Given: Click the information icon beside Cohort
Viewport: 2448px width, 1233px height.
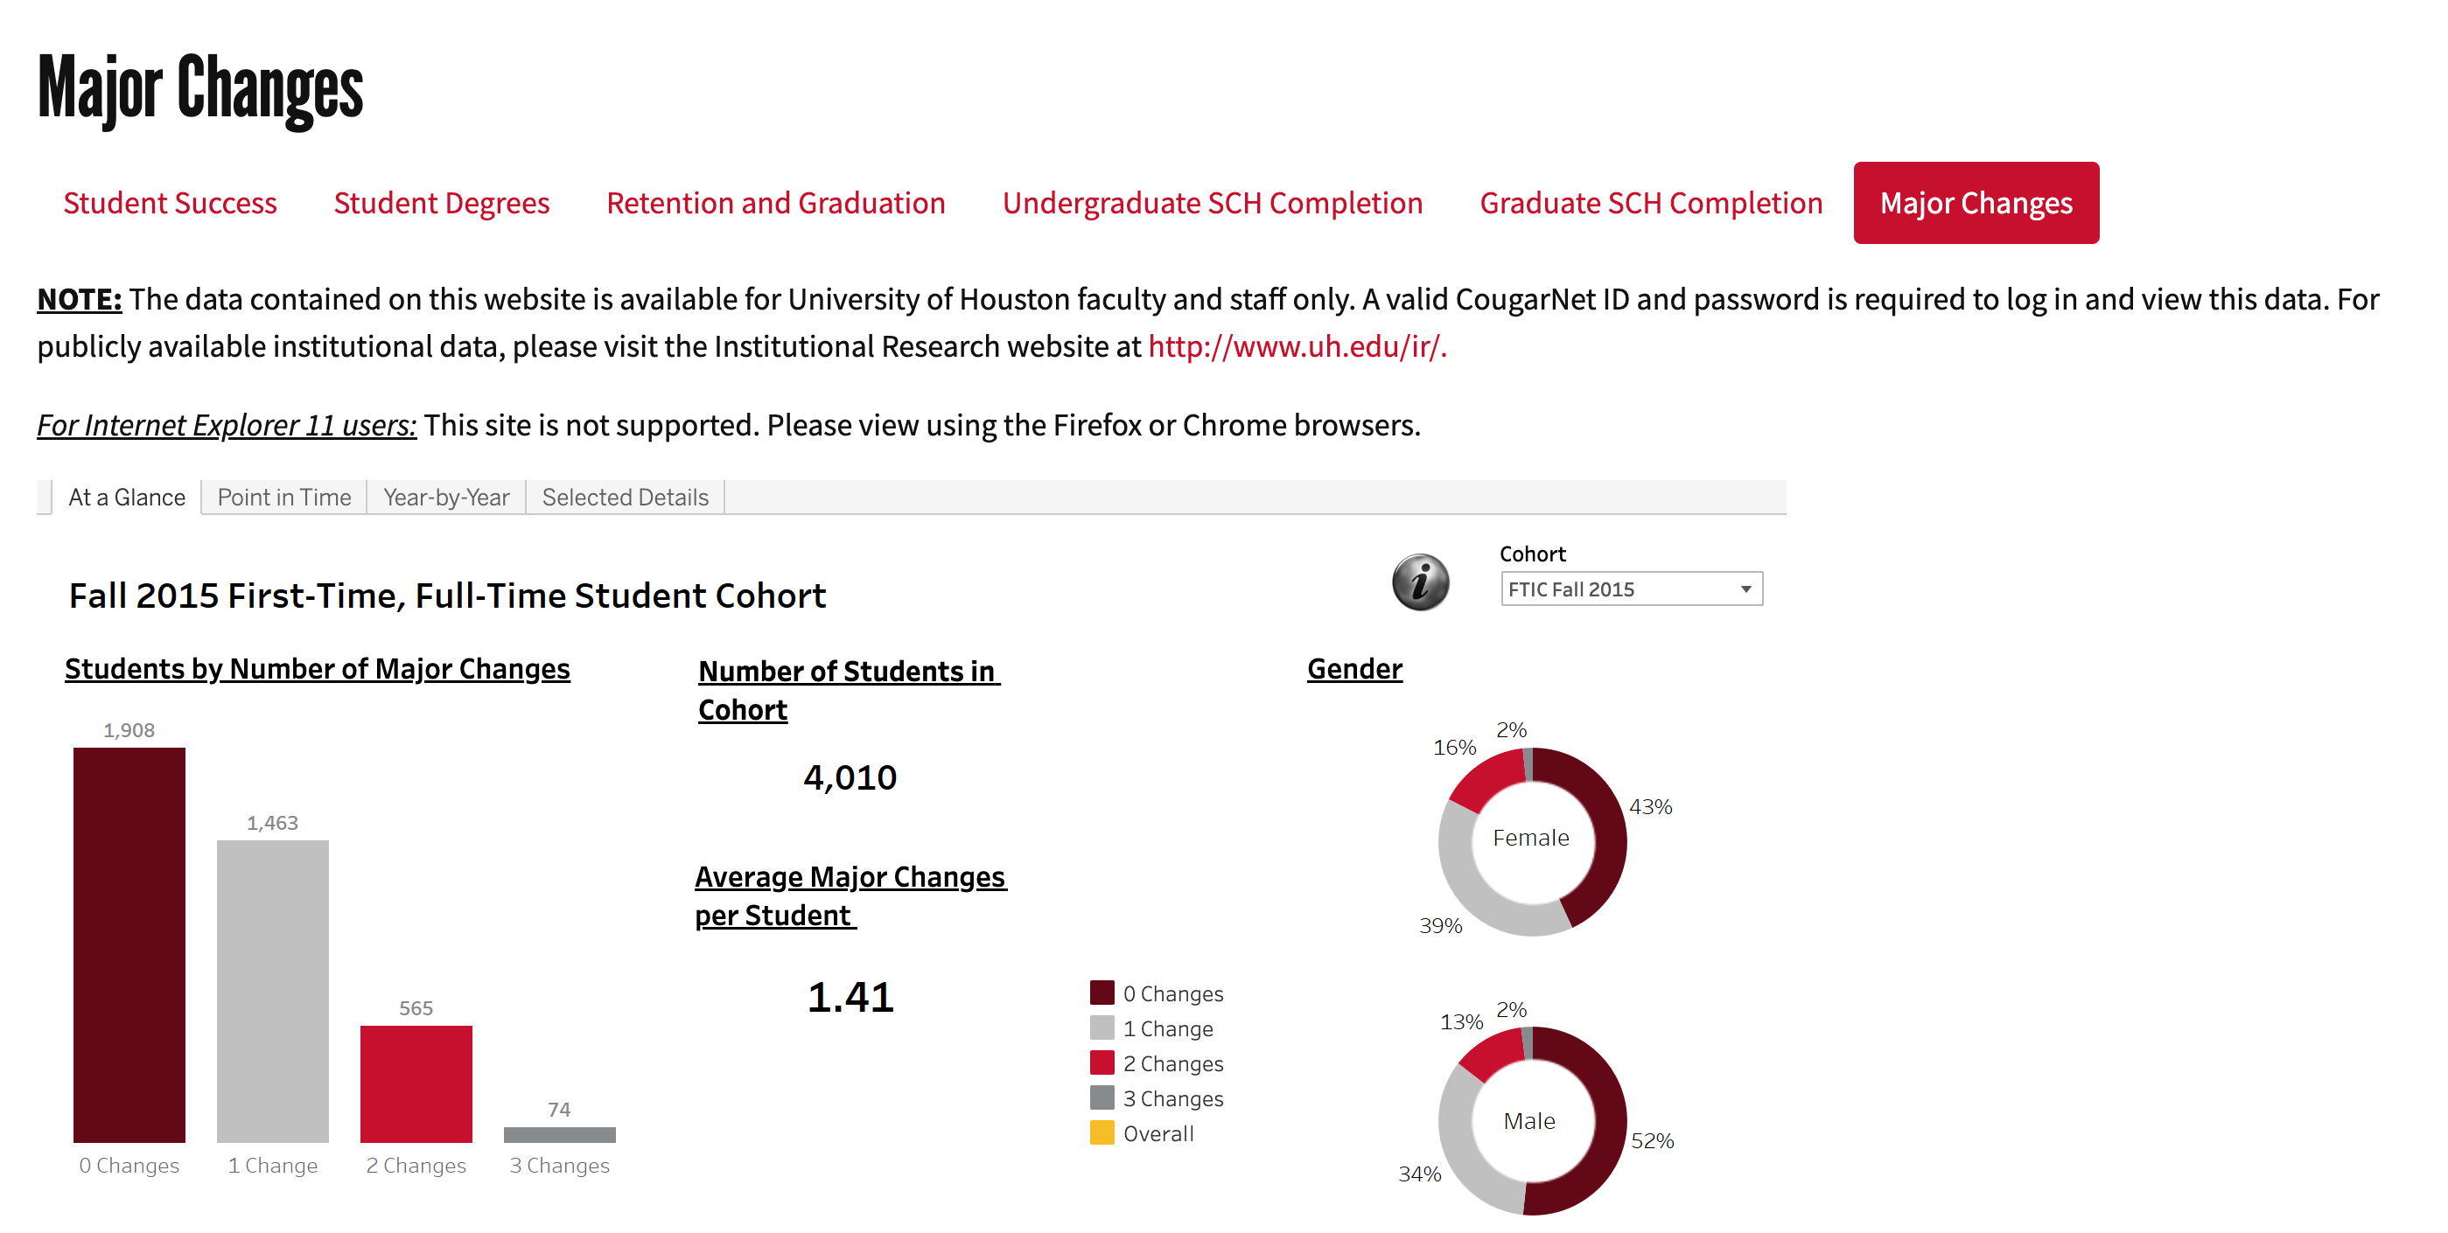Looking at the screenshot, I should click(x=1420, y=582).
